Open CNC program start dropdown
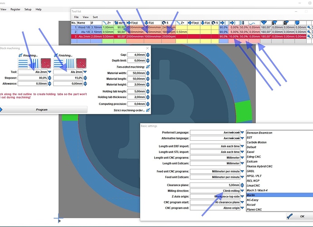313x227 pixels. pyautogui.click(x=242, y=202)
